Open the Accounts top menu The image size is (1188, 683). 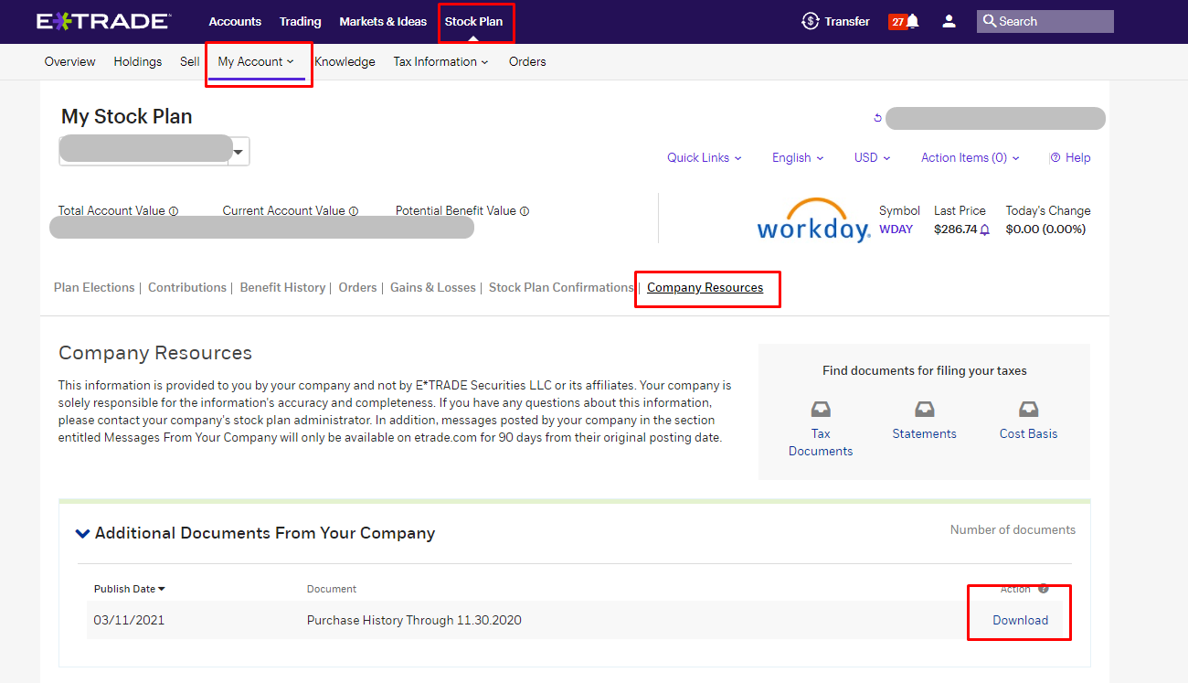click(235, 21)
